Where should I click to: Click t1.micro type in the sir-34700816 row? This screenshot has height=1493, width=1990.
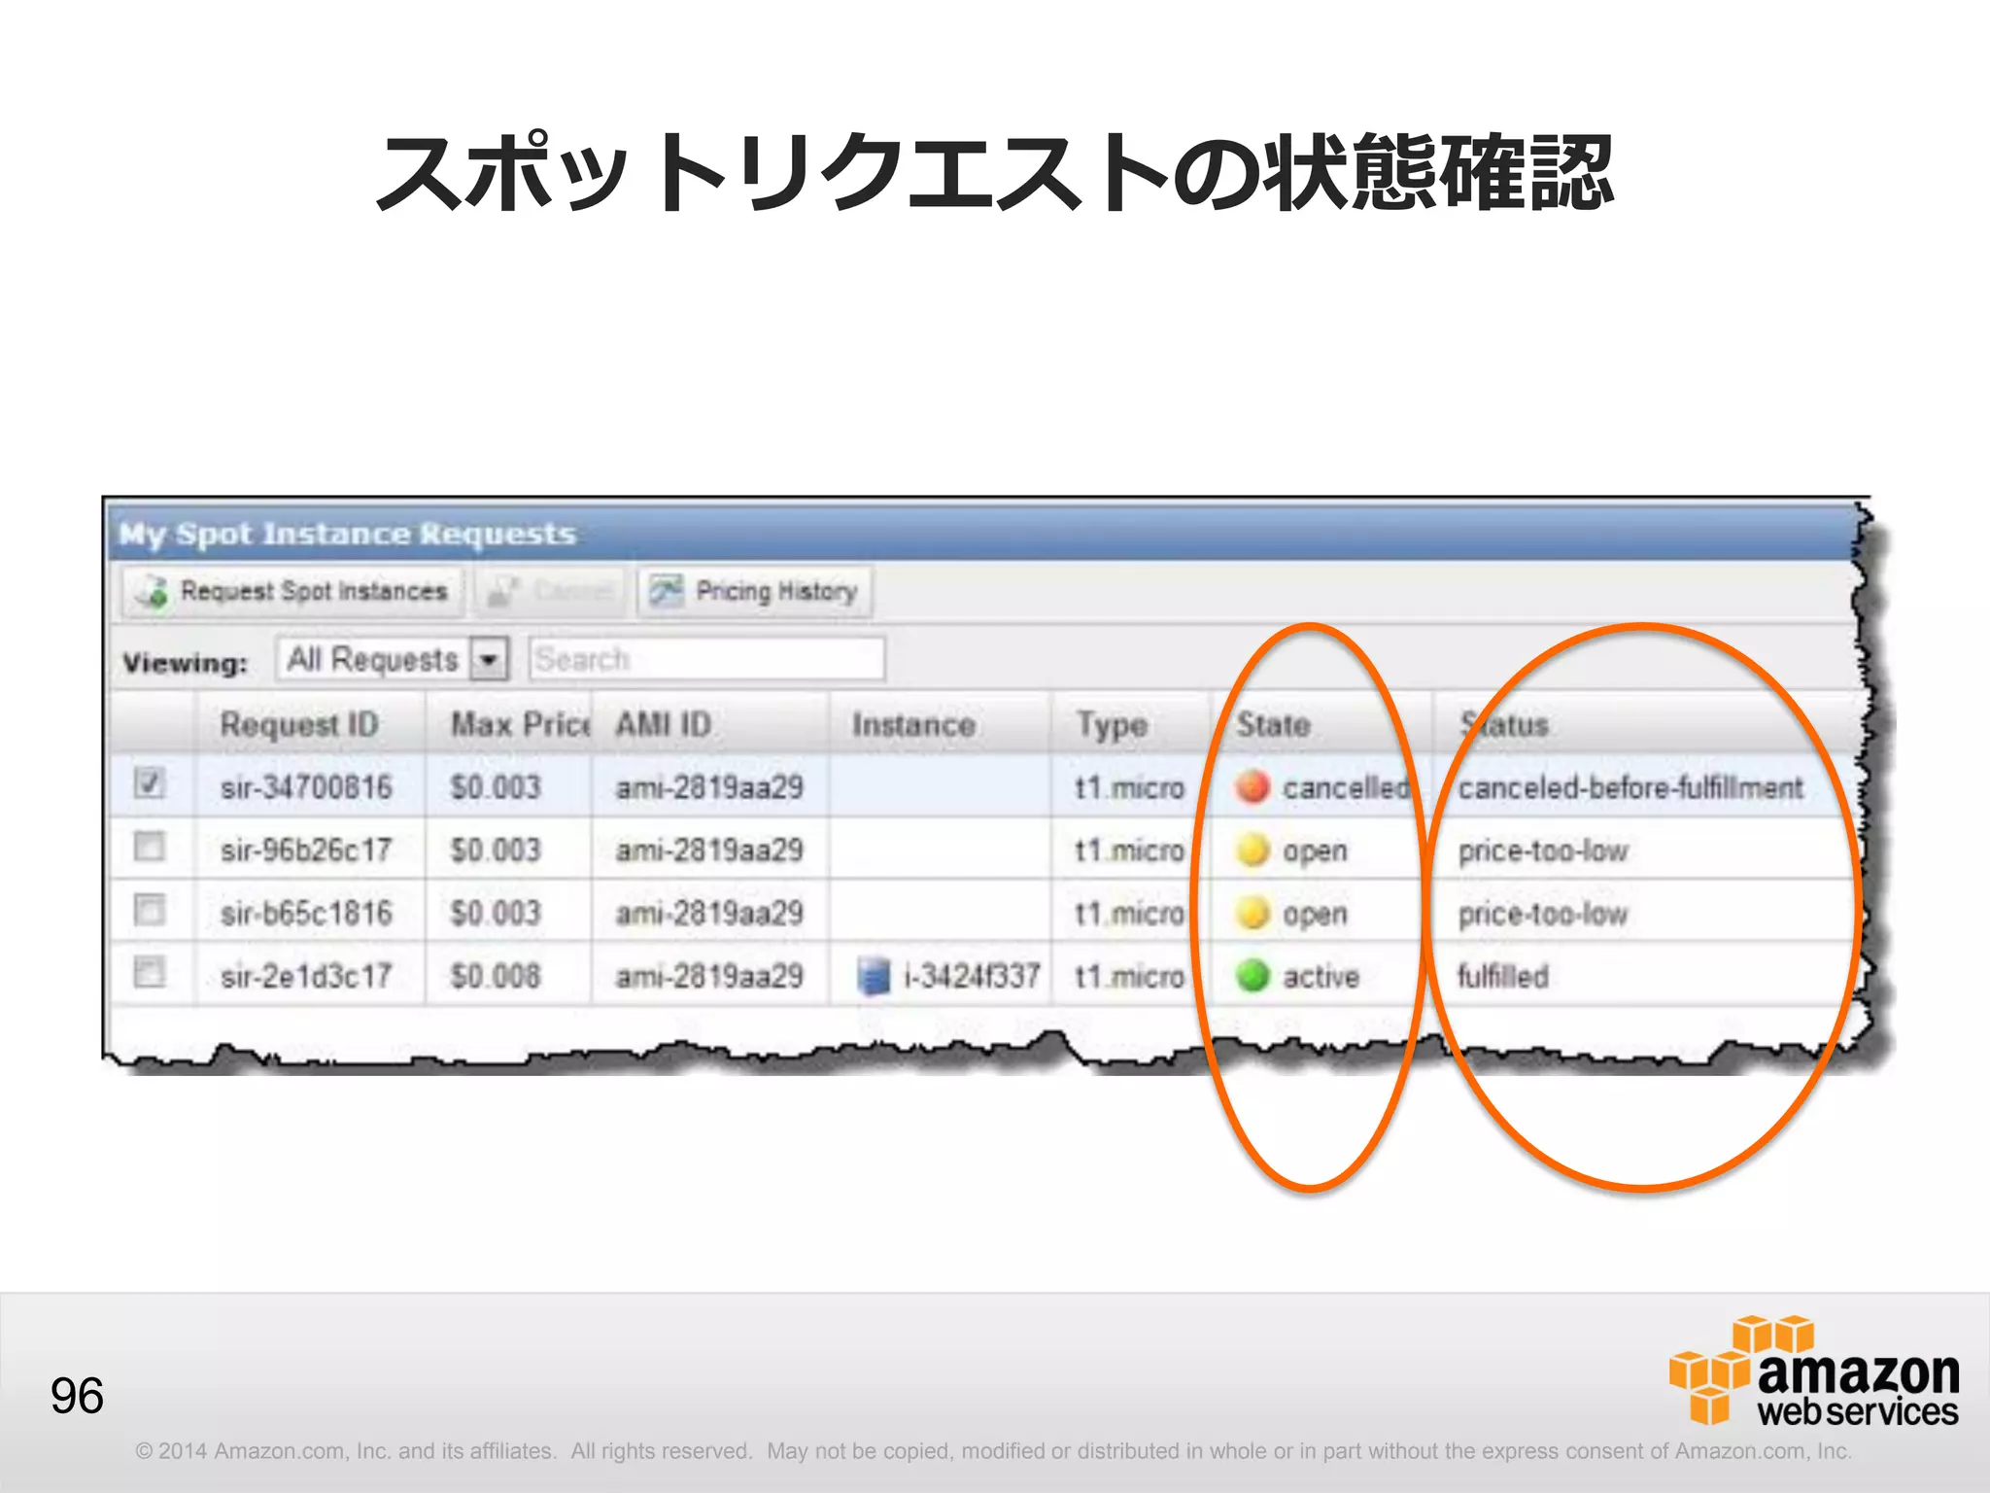tap(1129, 787)
